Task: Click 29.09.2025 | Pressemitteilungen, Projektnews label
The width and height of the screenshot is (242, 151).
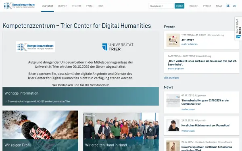Action: click(x=207, y=142)
